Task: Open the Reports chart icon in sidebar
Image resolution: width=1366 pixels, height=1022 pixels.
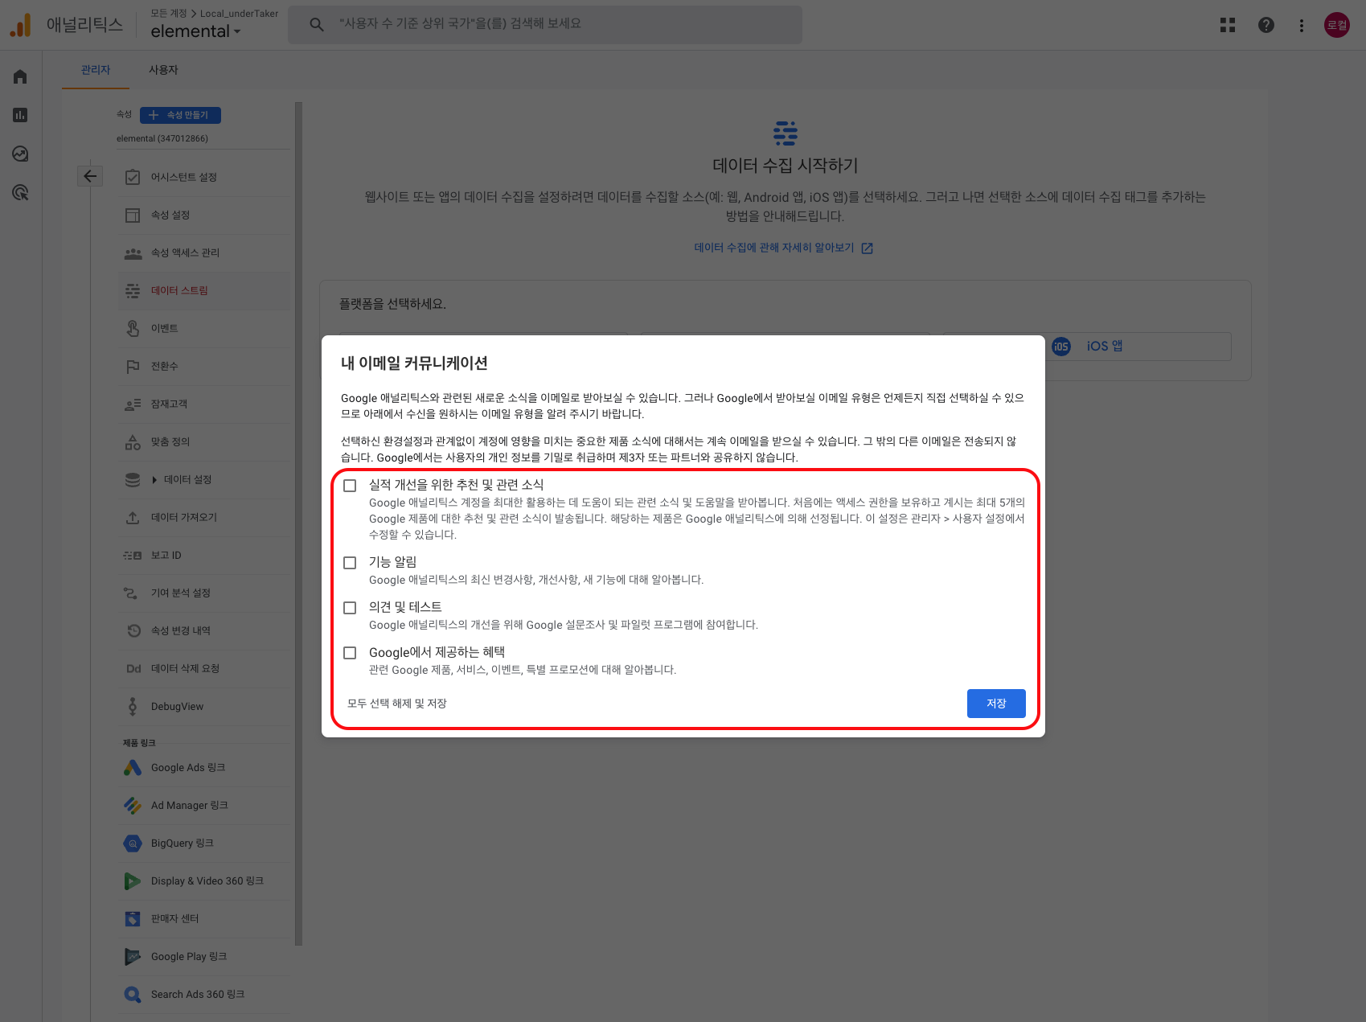Action: coord(20,115)
